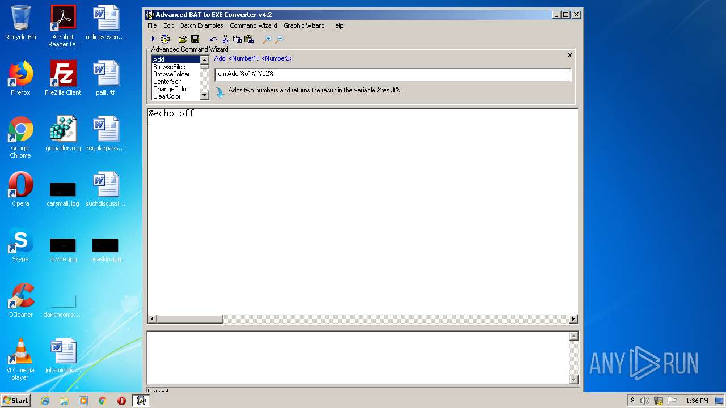
Task: Select Add in the command list
Action: tap(176, 59)
